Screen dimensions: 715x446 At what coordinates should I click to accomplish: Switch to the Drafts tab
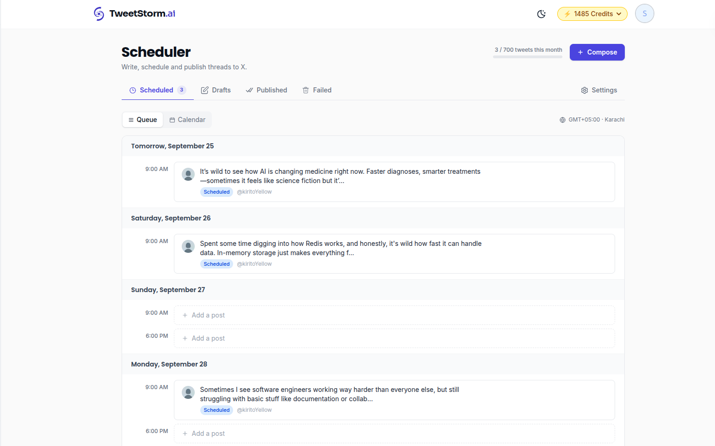click(x=216, y=90)
